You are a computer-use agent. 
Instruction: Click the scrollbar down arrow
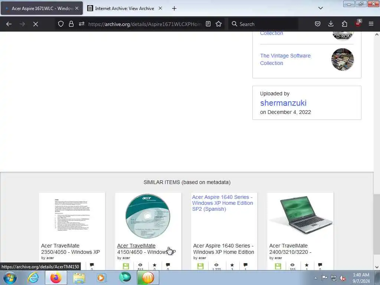[x=377, y=267]
